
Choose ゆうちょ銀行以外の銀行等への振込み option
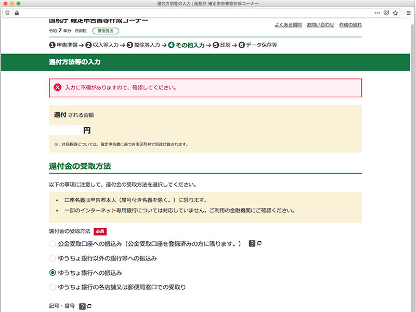point(53,258)
